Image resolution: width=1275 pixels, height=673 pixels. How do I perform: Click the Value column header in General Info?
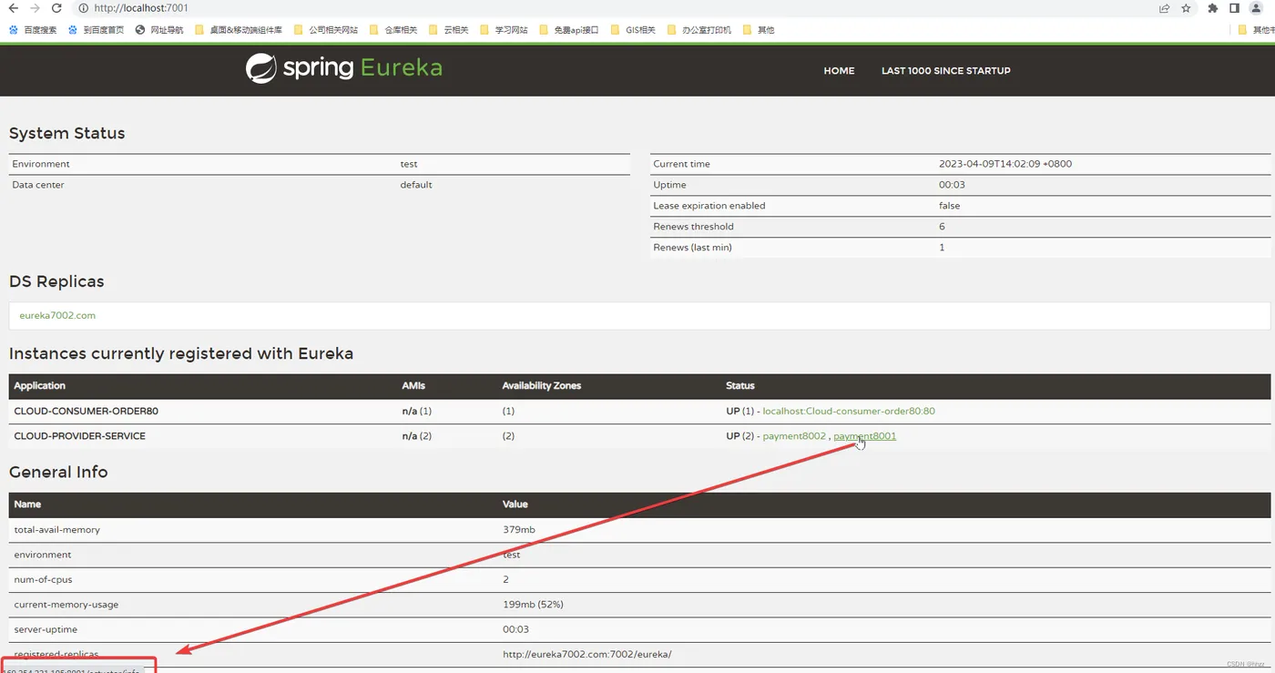[x=515, y=505]
